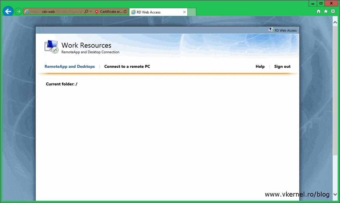Switch to Connect to a remote PC
Screen dimensions: 340x203
coord(127,66)
